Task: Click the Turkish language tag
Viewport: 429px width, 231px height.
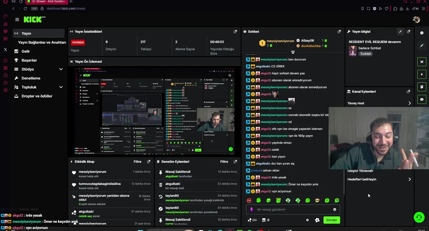Action: pyautogui.click(x=366, y=54)
